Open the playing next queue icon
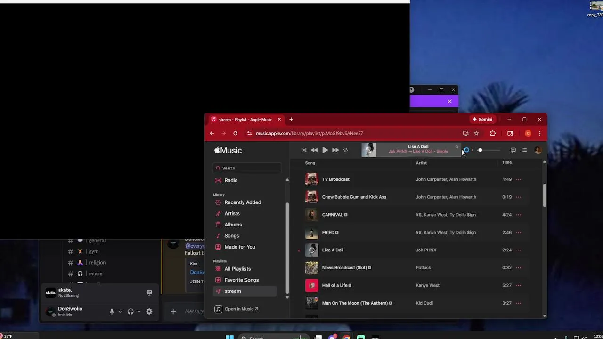603x339 pixels. pos(524,150)
